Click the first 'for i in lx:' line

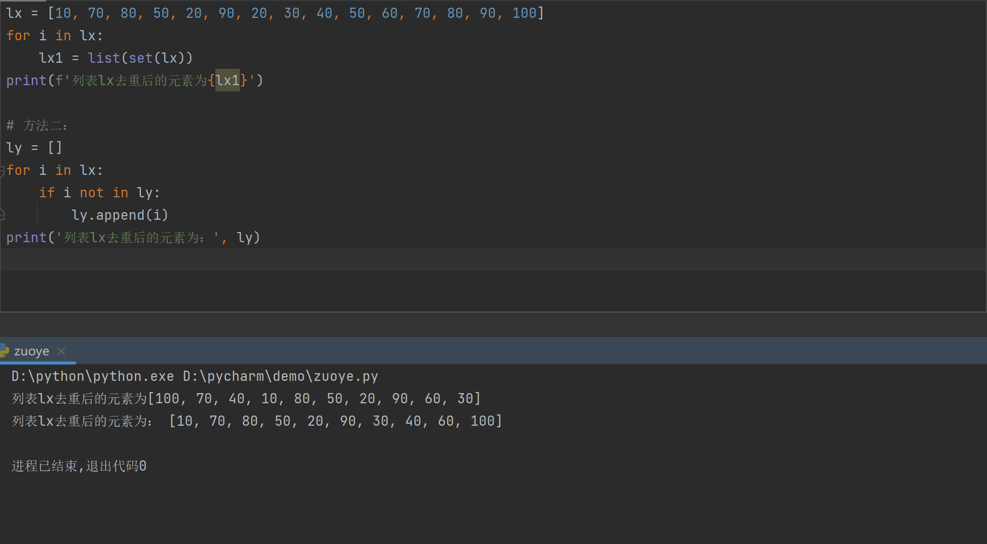click(x=55, y=36)
